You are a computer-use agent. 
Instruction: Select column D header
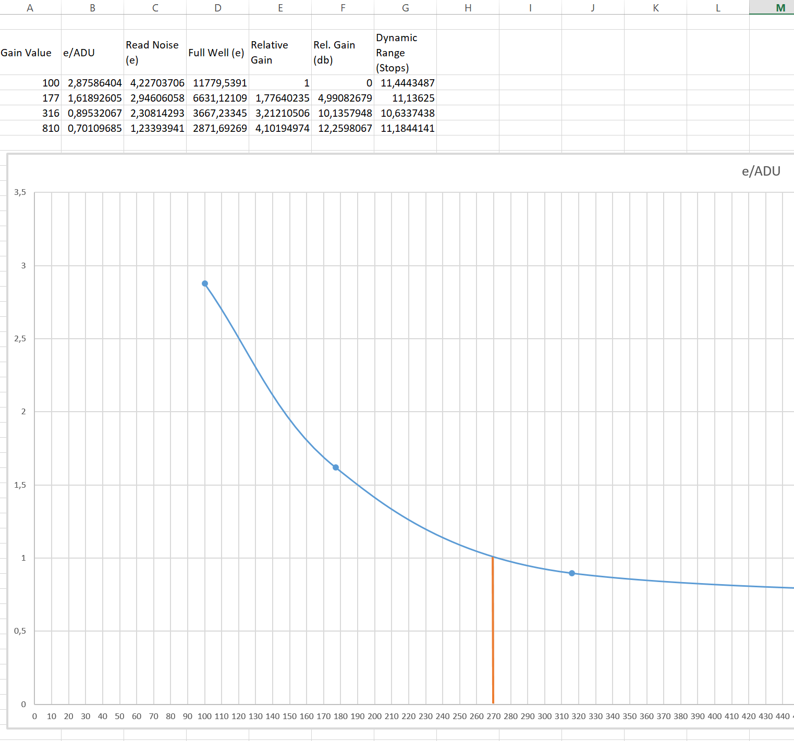point(218,7)
